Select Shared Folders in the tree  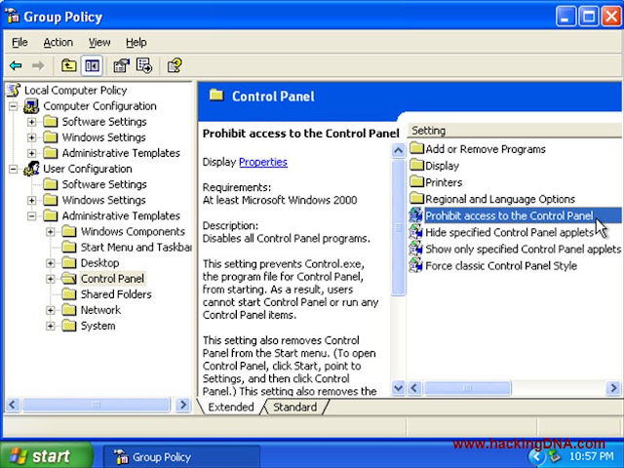coord(116,294)
